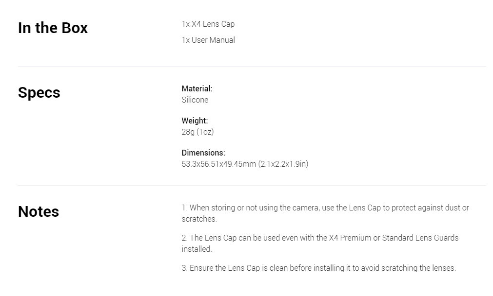The height and width of the screenshot is (296, 493).
Task: Click note 3 about cleaning the Lens Cap
Action: point(319,268)
